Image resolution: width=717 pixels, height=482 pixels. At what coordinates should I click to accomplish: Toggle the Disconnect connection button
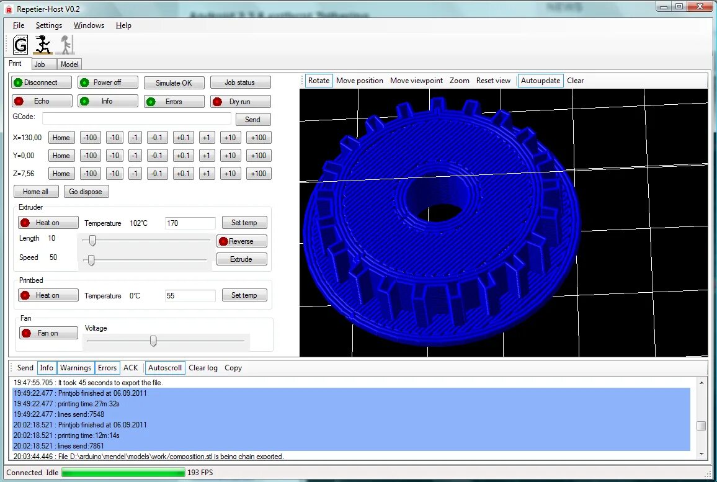[42, 83]
